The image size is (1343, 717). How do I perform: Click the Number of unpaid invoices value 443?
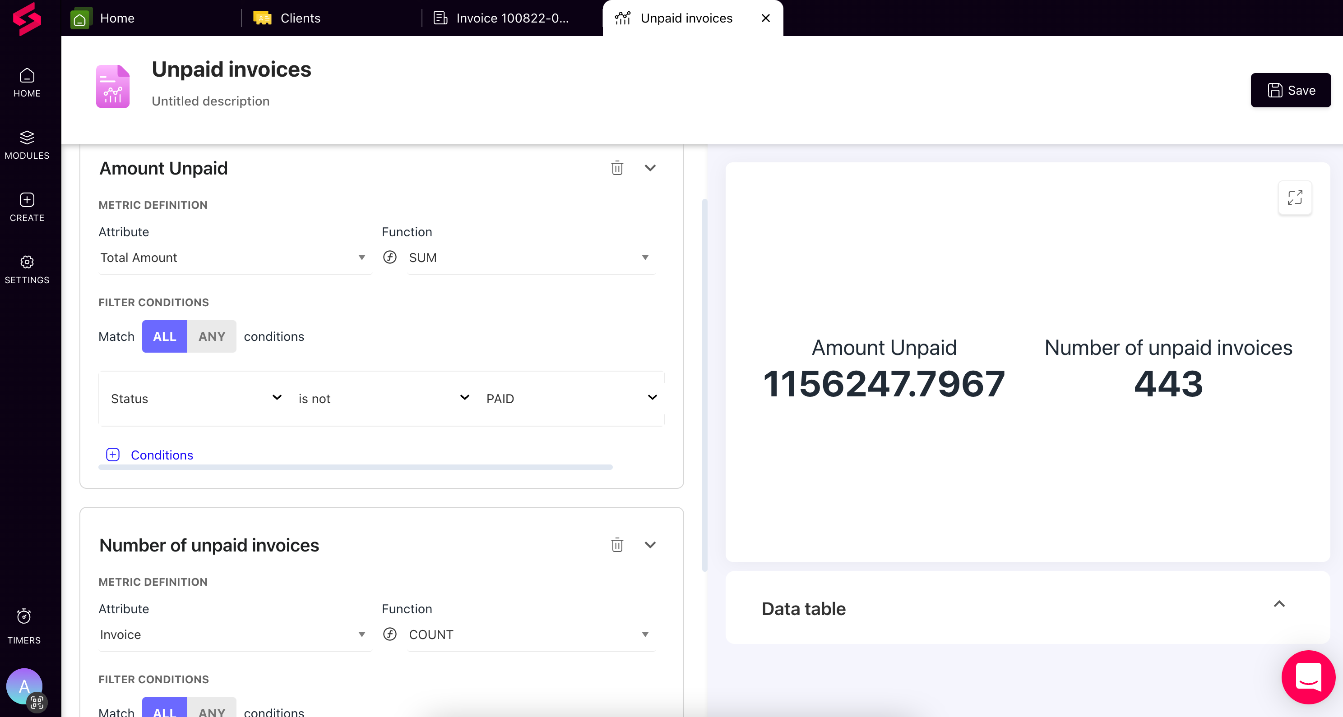tap(1168, 383)
